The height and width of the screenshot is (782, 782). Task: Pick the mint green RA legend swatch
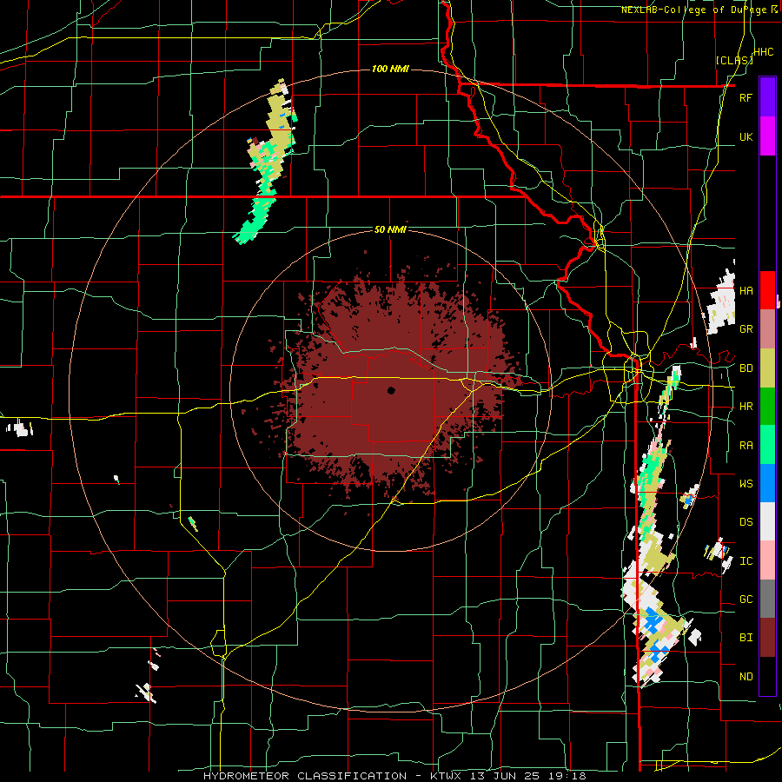point(767,445)
